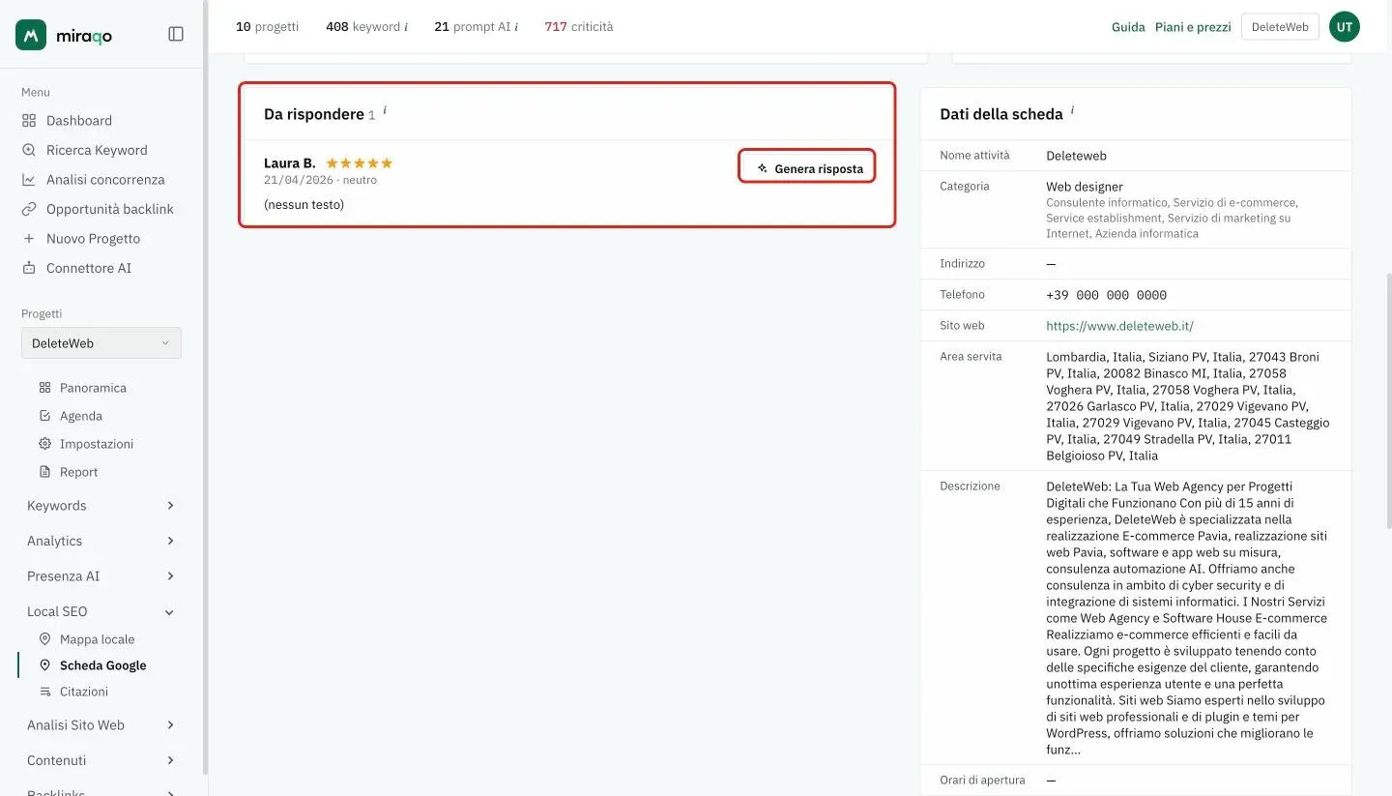Click the Citazioni list icon
The image size is (1392, 796).
(44, 692)
